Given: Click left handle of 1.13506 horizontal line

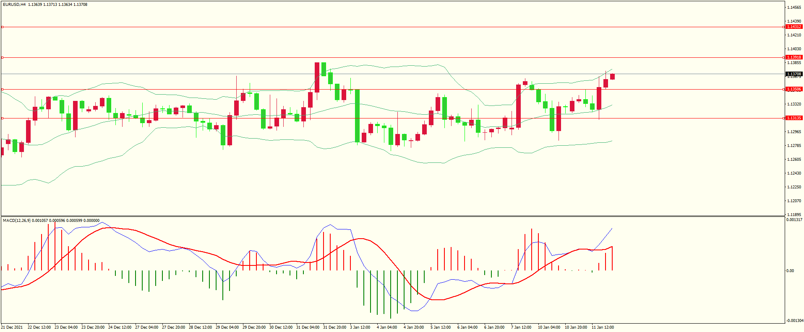Looking at the screenshot, I should [x=2, y=89].
